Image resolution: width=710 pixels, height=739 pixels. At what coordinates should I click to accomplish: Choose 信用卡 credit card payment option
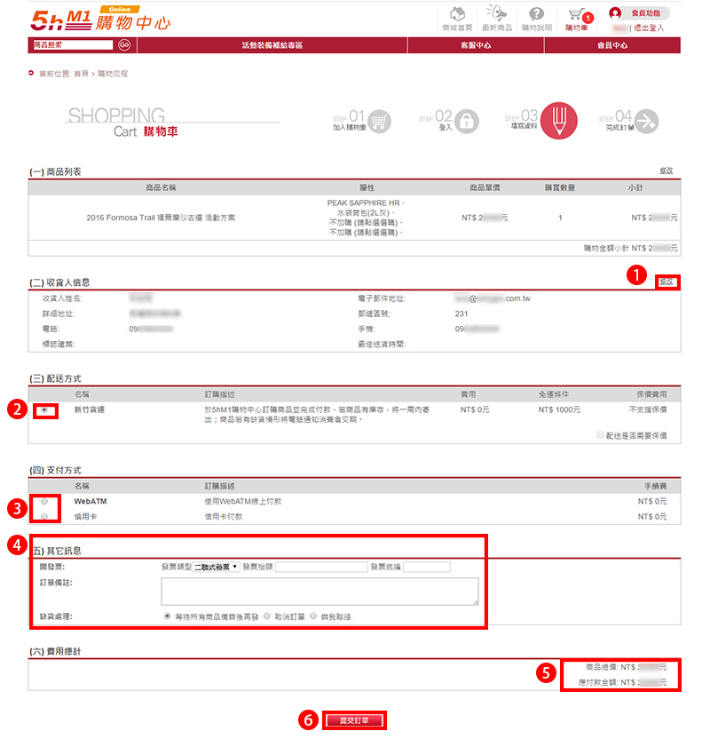(44, 516)
